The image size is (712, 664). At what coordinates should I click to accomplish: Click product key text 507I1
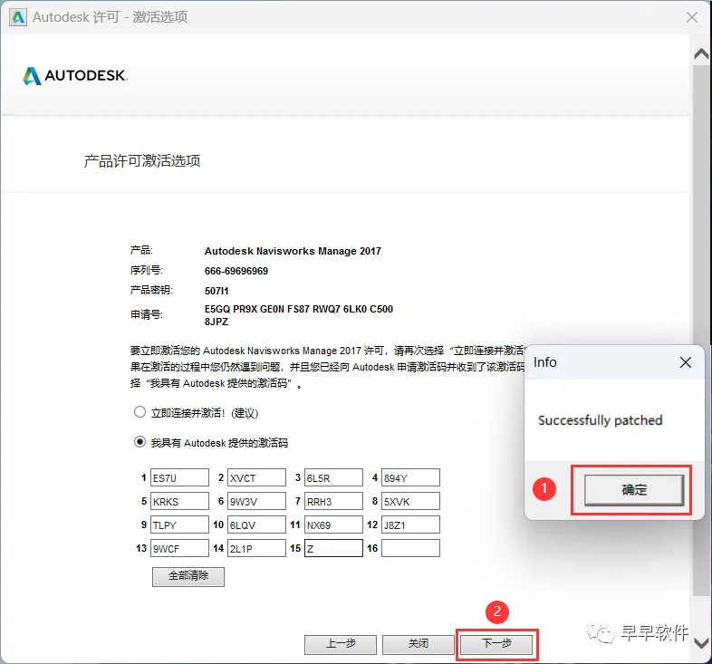[x=216, y=291]
